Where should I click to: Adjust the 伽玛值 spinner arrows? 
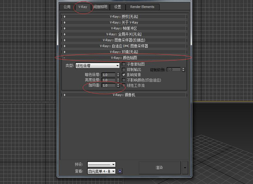tap(118, 85)
